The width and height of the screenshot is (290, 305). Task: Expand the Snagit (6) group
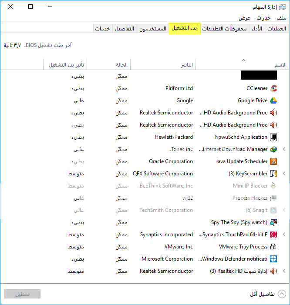284,210
